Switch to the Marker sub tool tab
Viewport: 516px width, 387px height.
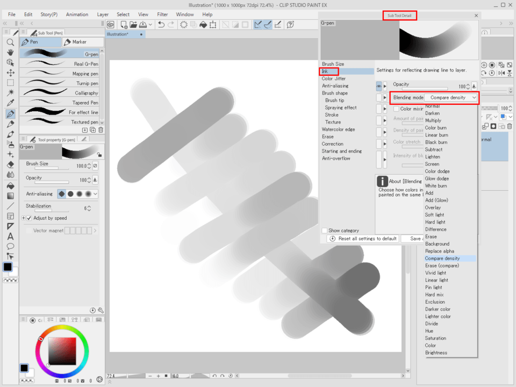(83, 42)
